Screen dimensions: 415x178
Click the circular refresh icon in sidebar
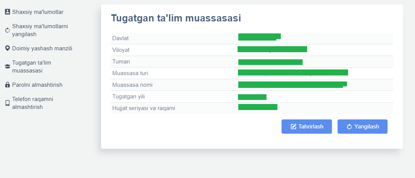[8, 30]
